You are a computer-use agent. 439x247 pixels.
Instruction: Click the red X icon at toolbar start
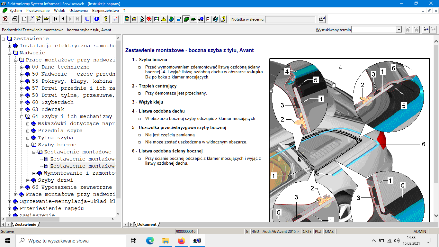(5, 19)
